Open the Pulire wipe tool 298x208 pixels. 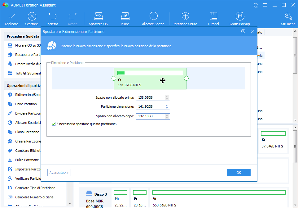coord(125,19)
